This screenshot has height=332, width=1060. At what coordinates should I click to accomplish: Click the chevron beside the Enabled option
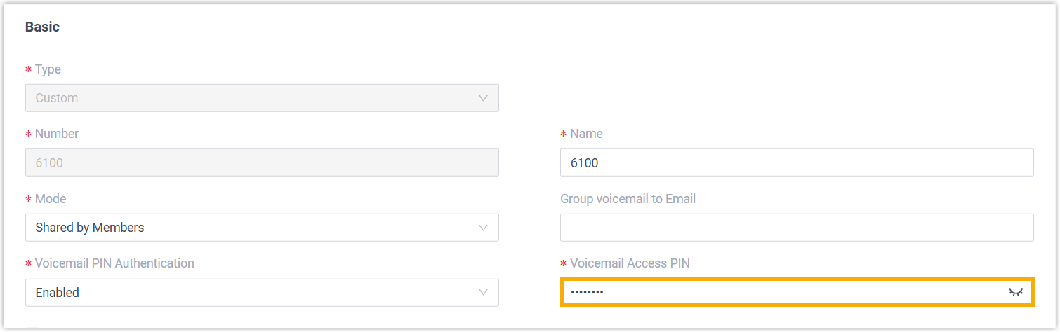(483, 292)
